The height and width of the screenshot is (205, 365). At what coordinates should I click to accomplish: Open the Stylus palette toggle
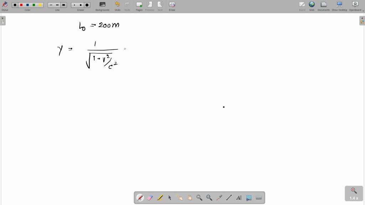(5, 6)
